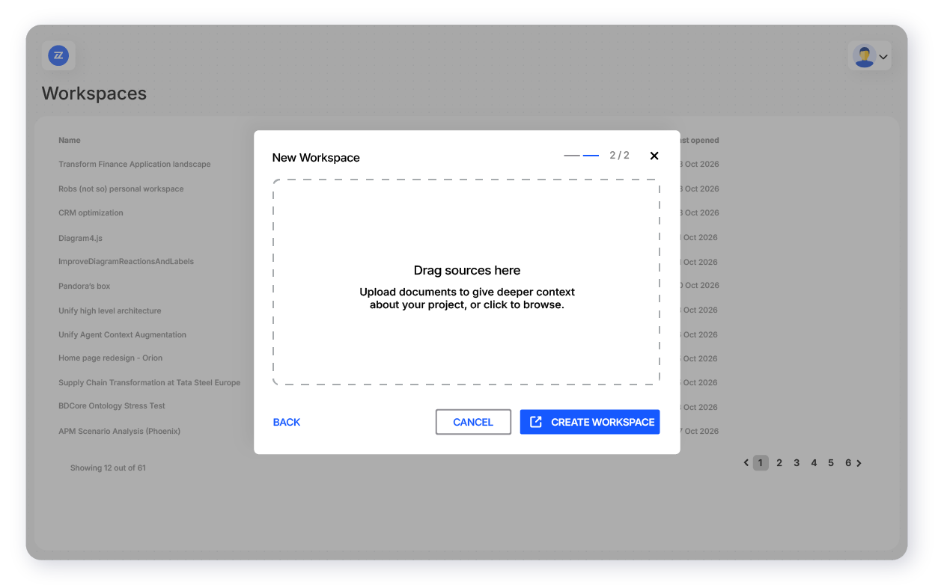Close the New Workspace dialog

click(x=654, y=156)
